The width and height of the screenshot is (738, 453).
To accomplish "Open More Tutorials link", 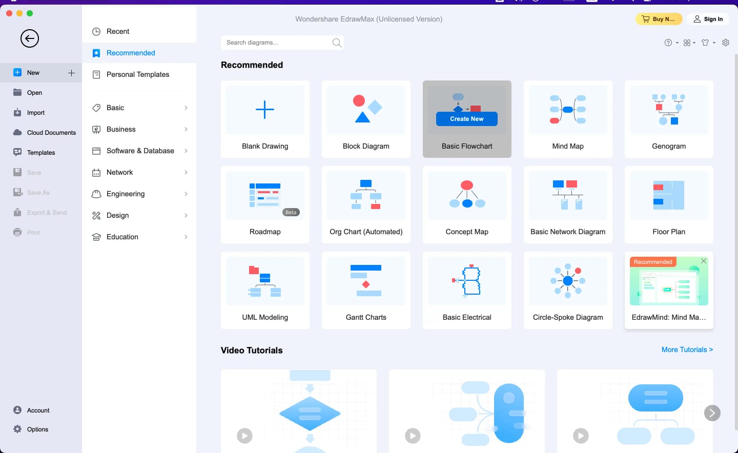I will coord(687,349).
